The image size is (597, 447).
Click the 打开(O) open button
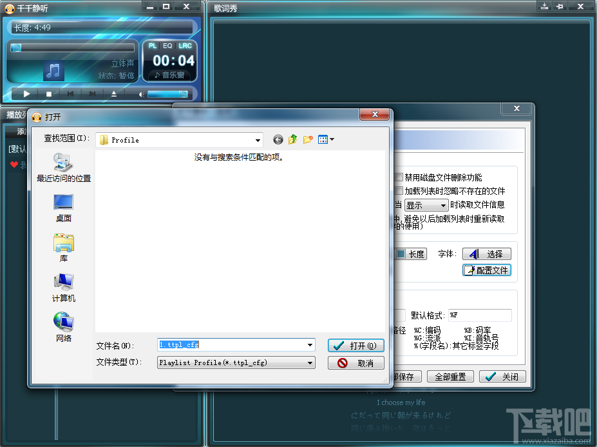coord(356,346)
